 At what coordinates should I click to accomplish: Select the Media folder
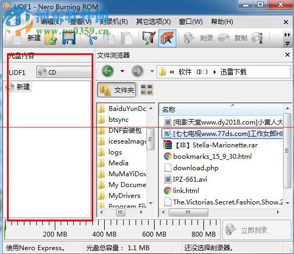tap(113, 163)
